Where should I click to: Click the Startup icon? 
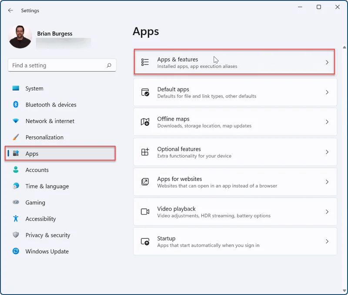point(145,241)
